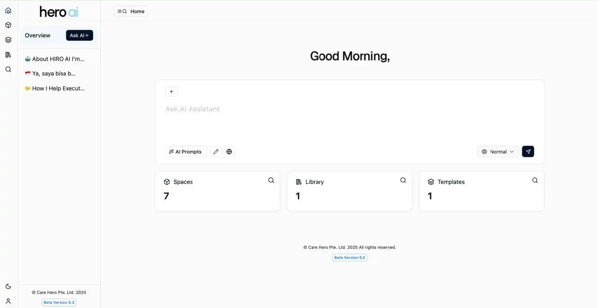The height and width of the screenshot is (308, 597).
Task: Open the Normal model dropdown
Action: pos(497,151)
